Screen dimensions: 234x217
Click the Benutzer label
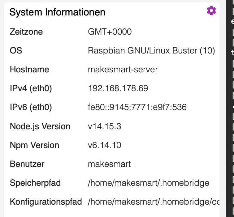27,164
